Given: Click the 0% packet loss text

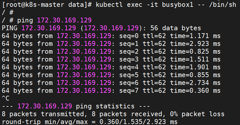Looking at the screenshot, I should tap(197, 114).
